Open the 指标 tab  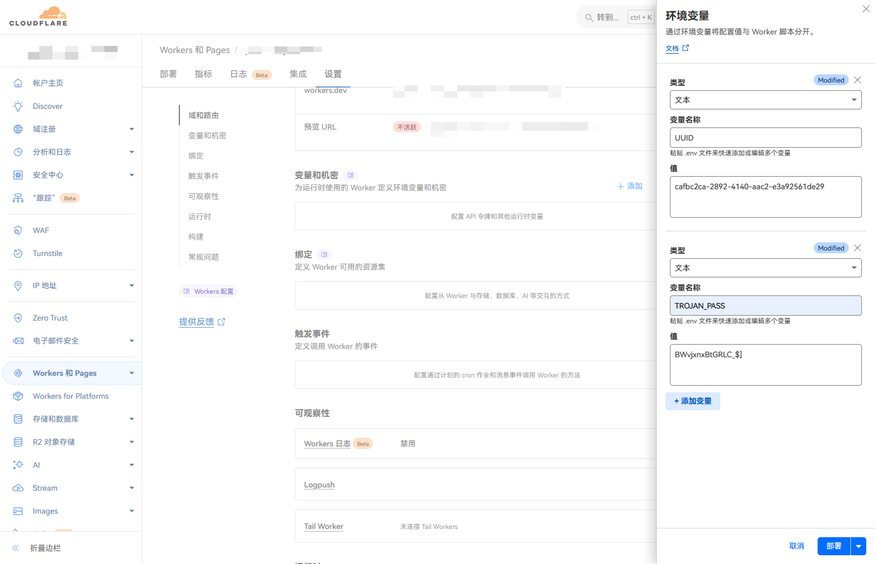(x=203, y=74)
